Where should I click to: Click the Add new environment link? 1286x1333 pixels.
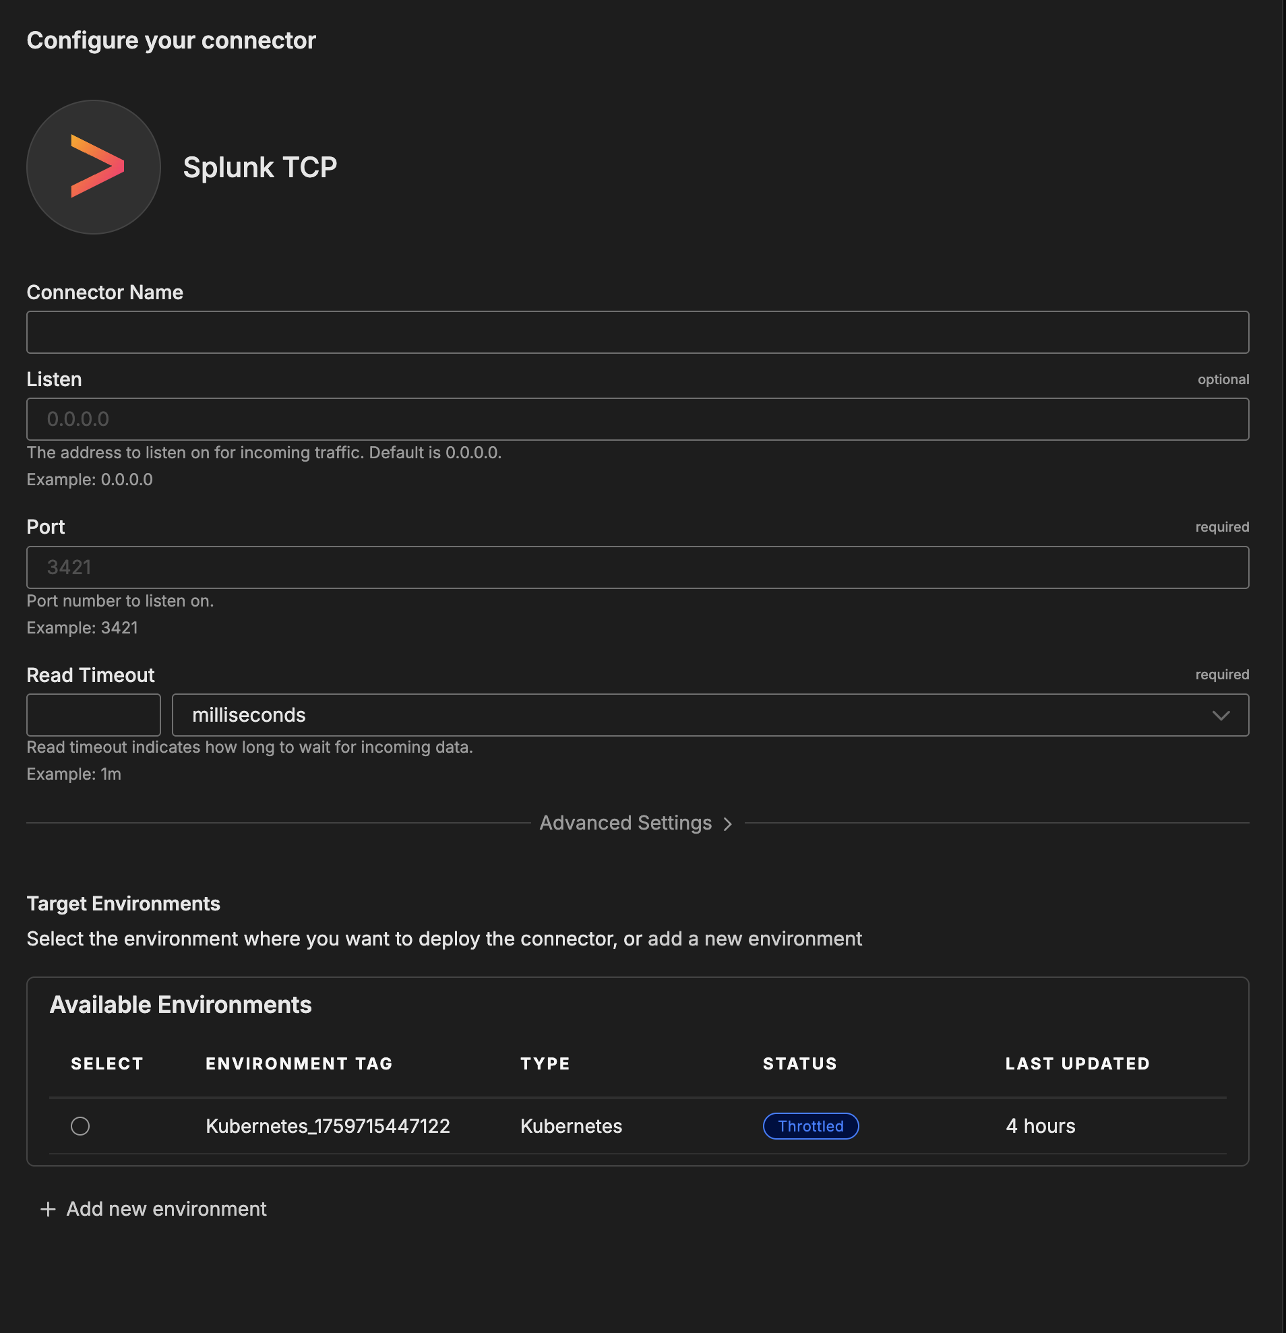pyautogui.click(x=166, y=1208)
